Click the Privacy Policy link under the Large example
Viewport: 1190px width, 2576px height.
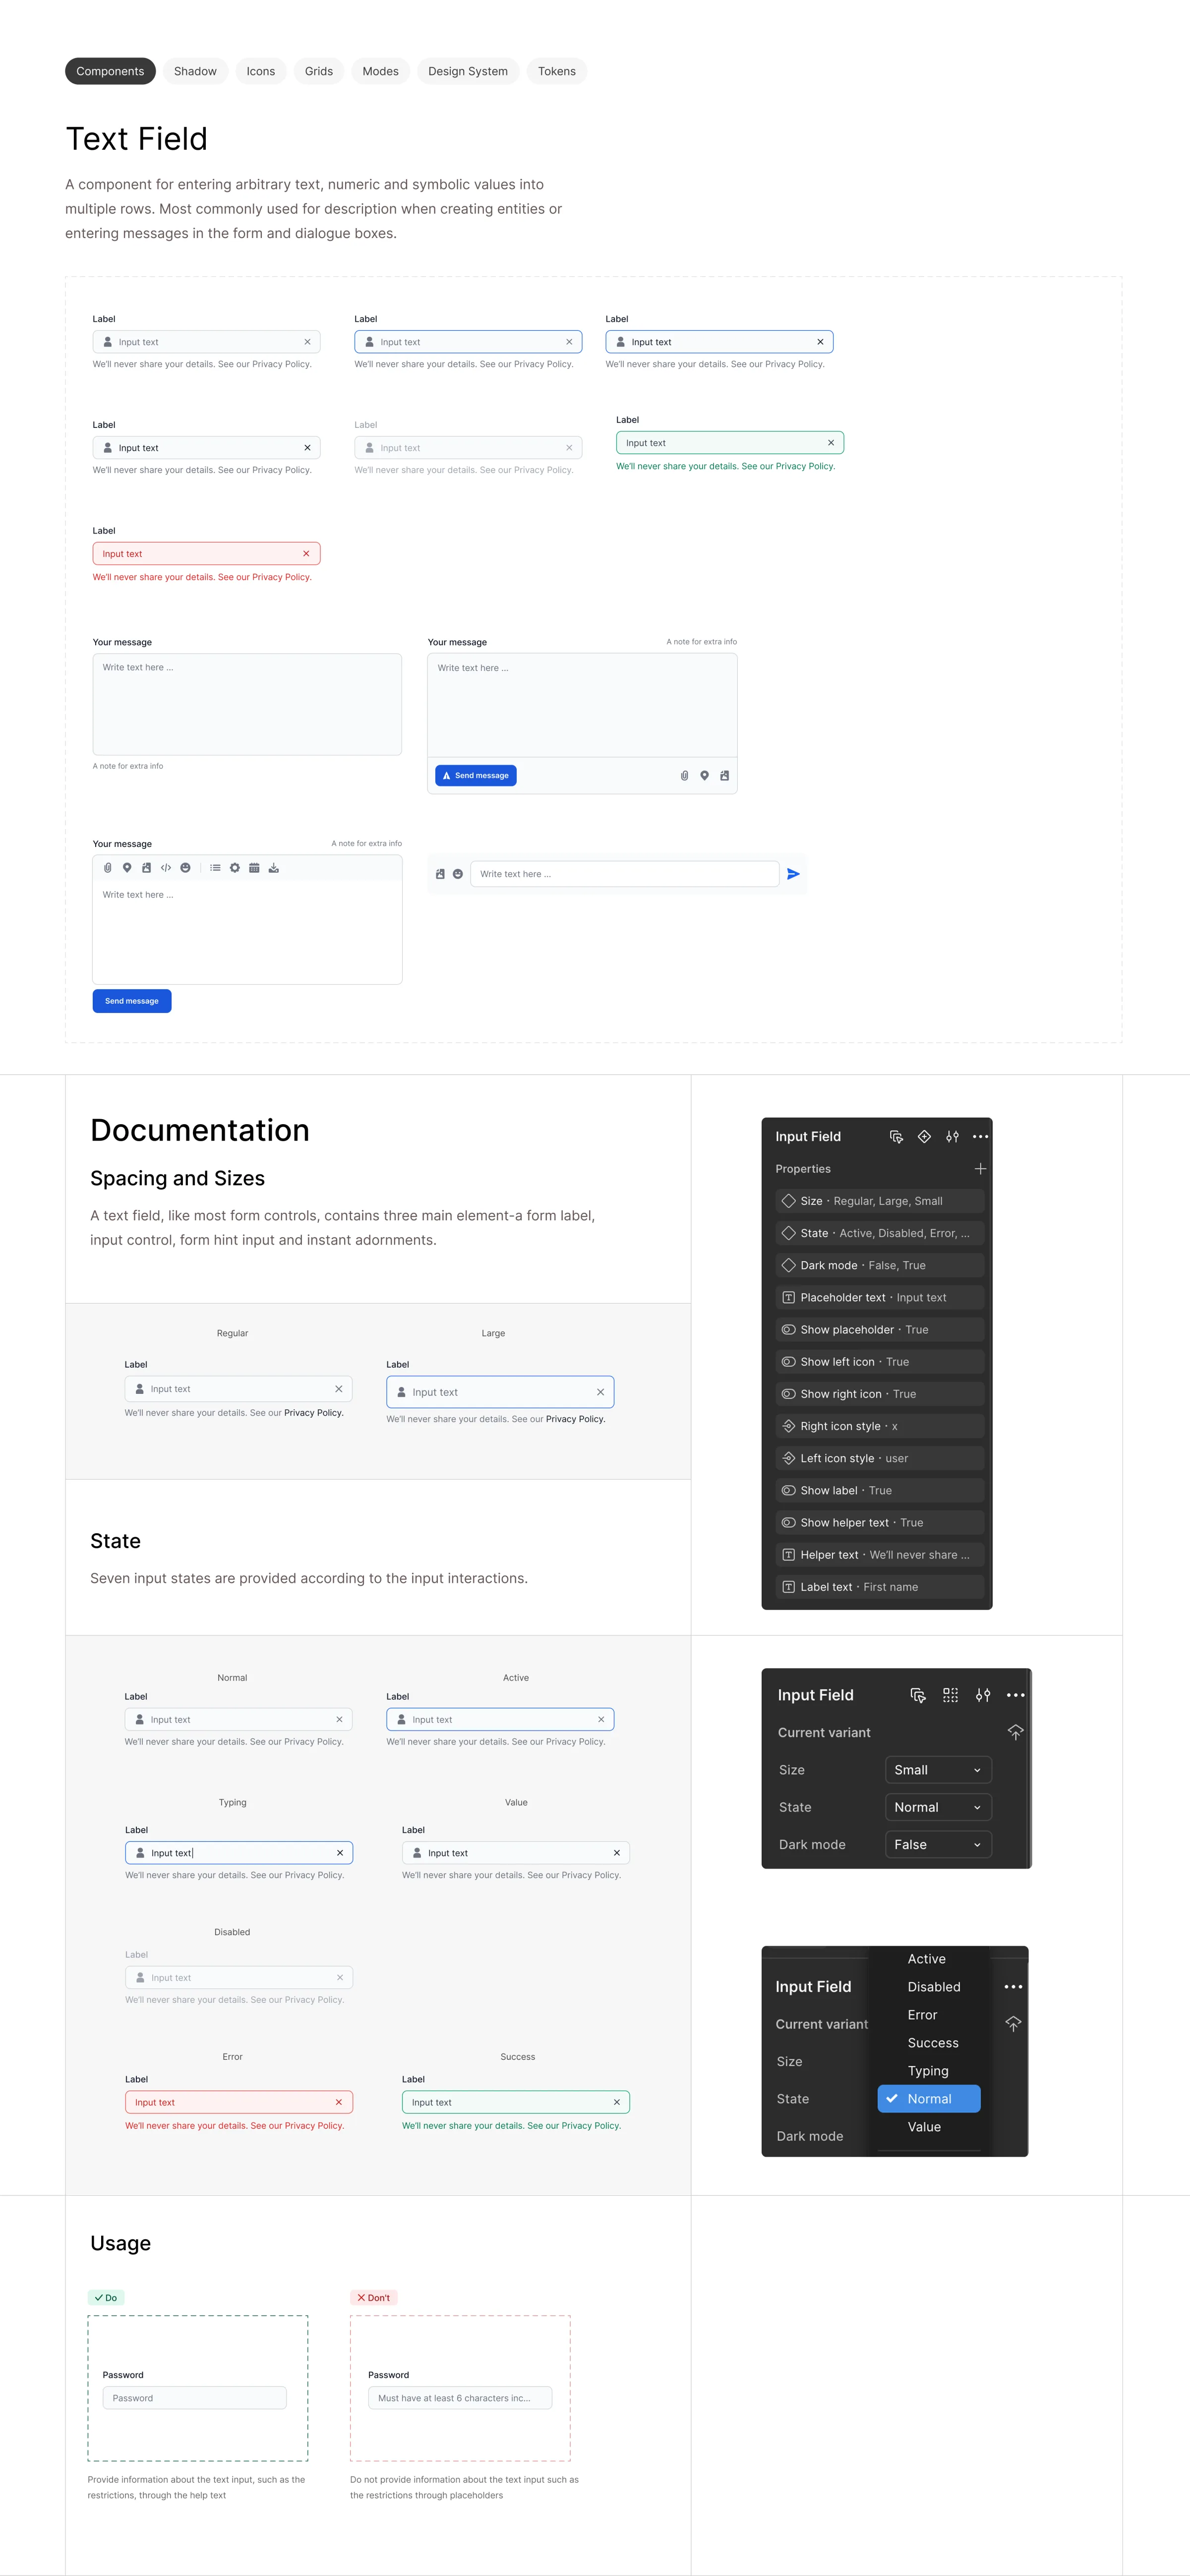[576, 1419]
